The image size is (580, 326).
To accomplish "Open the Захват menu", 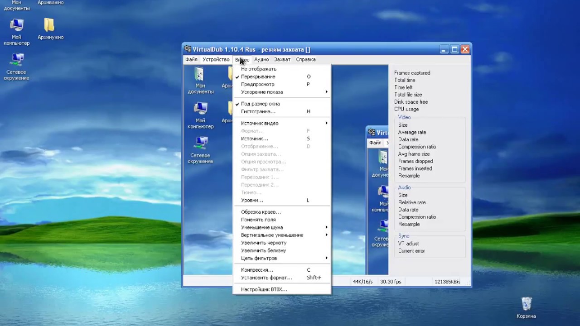I will pos(282,59).
